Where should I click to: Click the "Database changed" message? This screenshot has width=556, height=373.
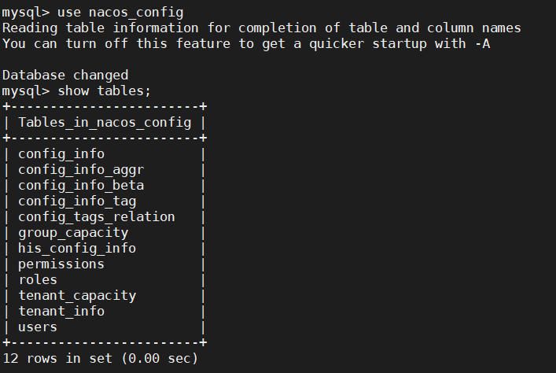click(x=65, y=76)
